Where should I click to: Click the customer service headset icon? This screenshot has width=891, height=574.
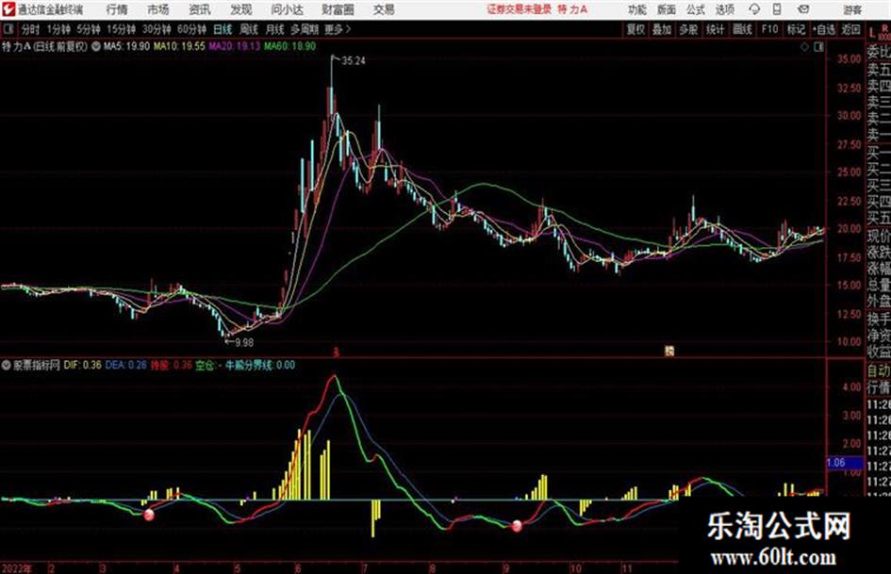click(x=754, y=9)
